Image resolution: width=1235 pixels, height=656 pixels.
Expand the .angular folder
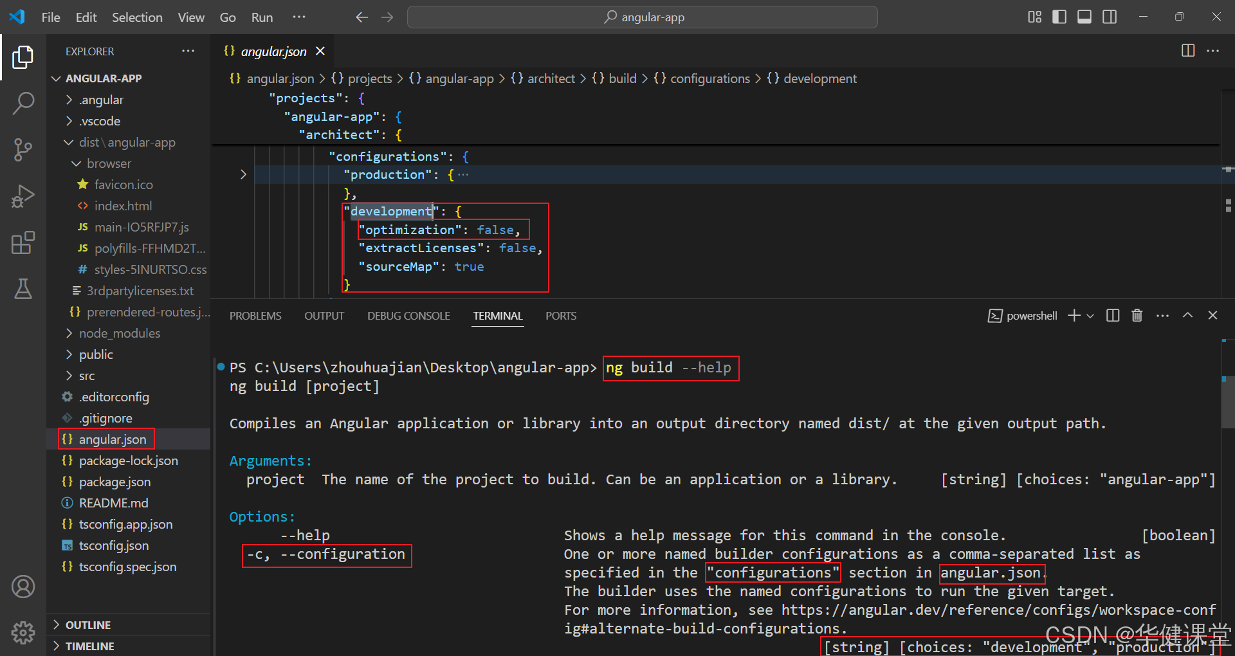(x=129, y=100)
